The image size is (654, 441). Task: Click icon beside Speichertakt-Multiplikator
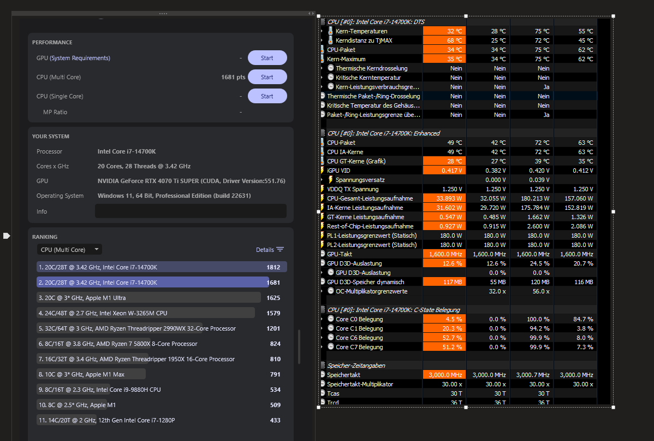(x=323, y=384)
